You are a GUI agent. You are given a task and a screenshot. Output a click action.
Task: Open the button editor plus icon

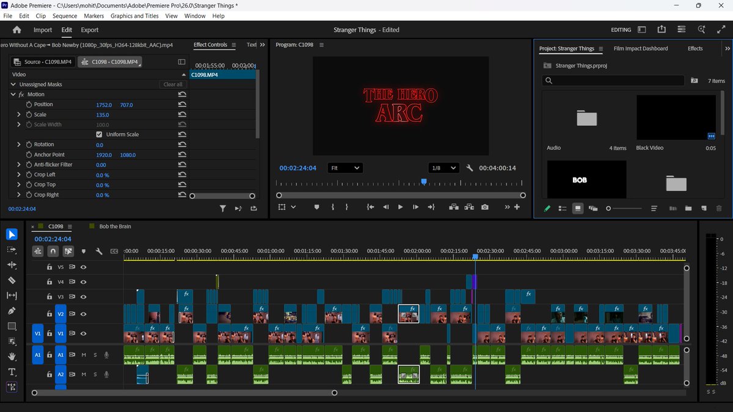pos(517,207)
